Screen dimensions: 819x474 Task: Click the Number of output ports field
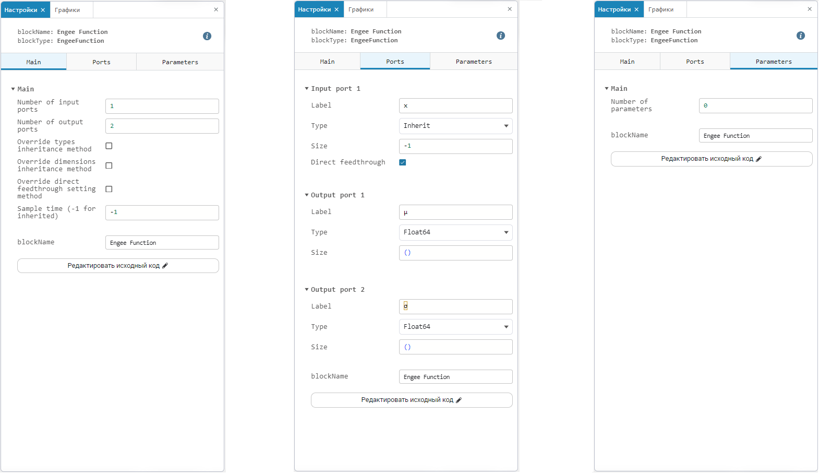pos(162,126)
